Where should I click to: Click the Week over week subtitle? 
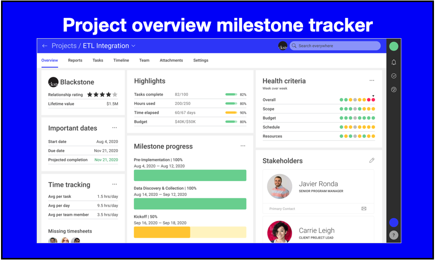[x=275, y=89]
